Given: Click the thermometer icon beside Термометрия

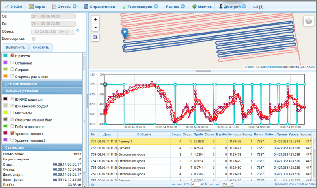Looking at the screenshot, I should 124,6.
